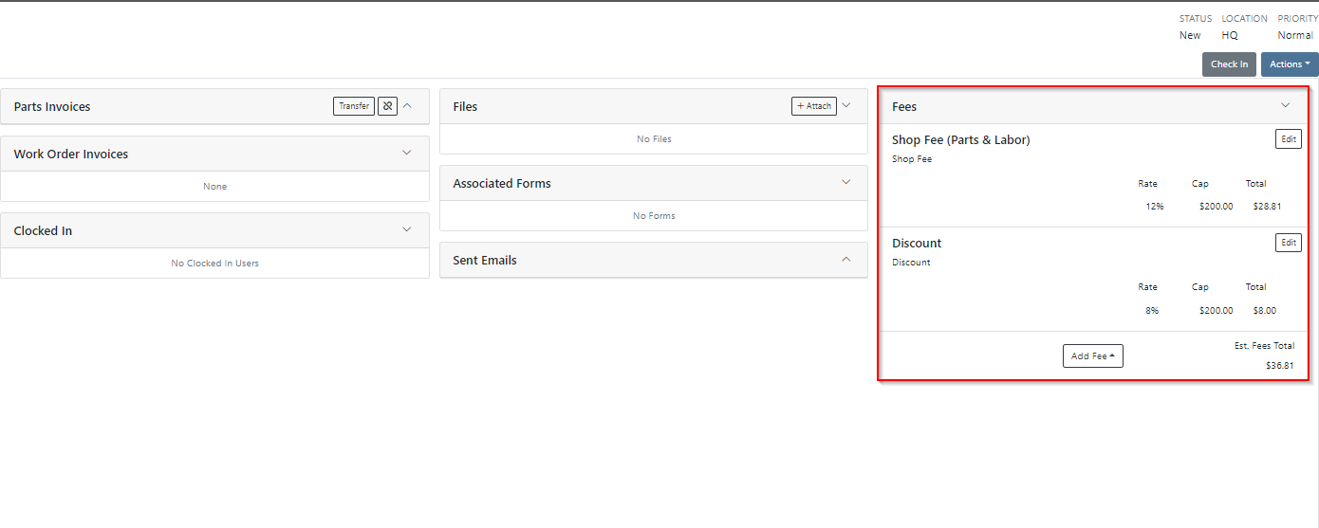
Task: Click the Parts Invoices header title
Action: point(52,107)
